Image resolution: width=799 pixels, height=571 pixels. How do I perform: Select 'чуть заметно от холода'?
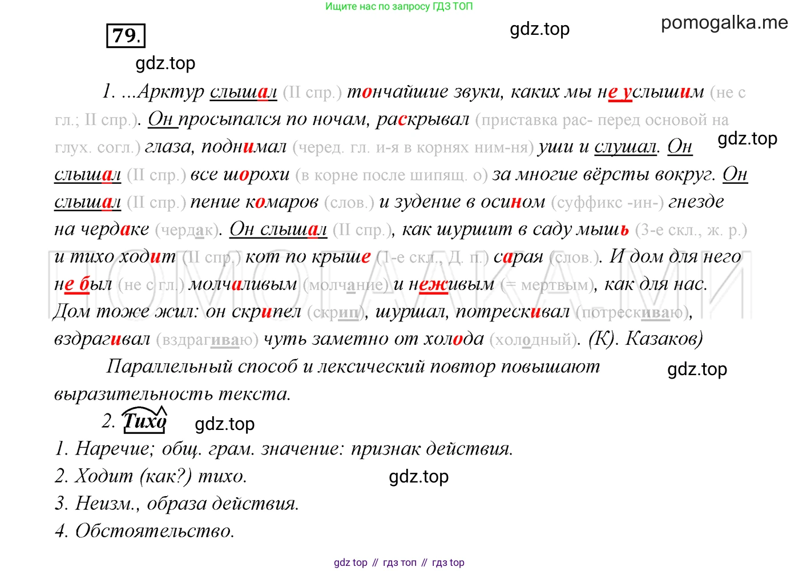pyautogui.click(x=374, y=338)
